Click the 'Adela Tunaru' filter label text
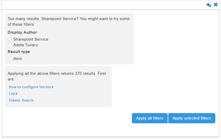221x139 pixels. click(26, 45)
